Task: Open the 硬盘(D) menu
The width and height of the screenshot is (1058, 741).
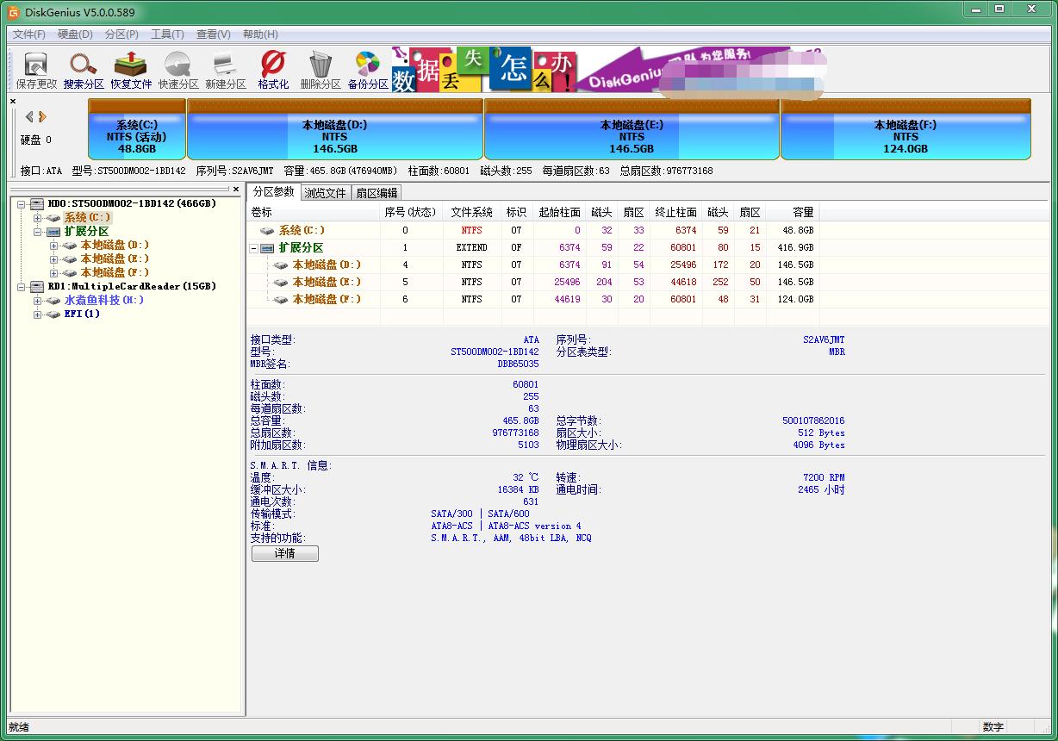Action: point(75,34)
